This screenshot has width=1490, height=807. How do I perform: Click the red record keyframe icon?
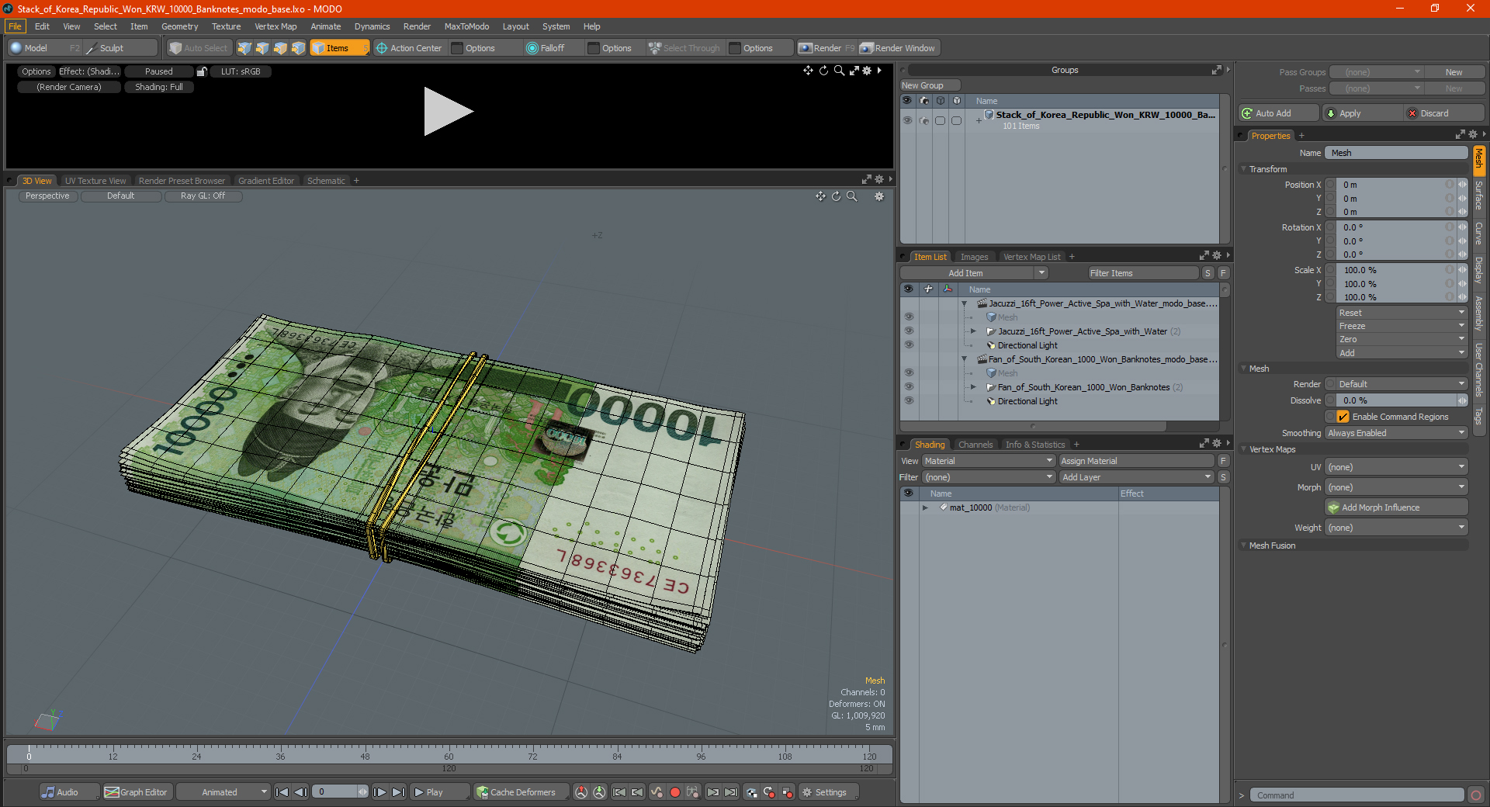point(675,792)
